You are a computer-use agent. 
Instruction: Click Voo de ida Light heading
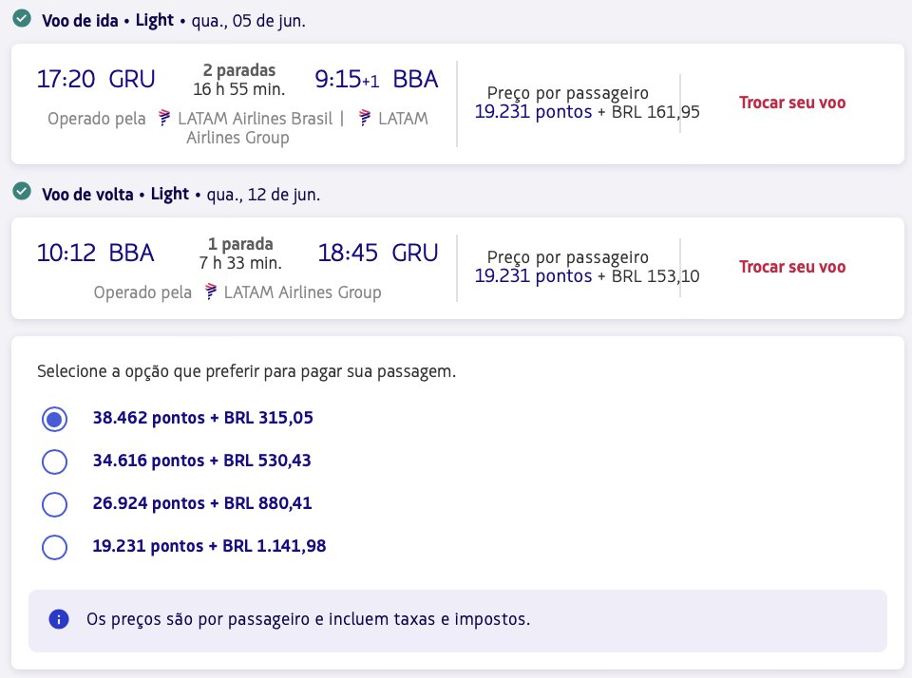[x=107, y=20]
